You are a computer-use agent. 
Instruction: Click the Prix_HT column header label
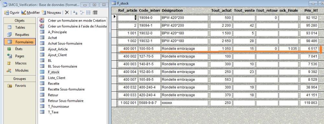(311, 10)
